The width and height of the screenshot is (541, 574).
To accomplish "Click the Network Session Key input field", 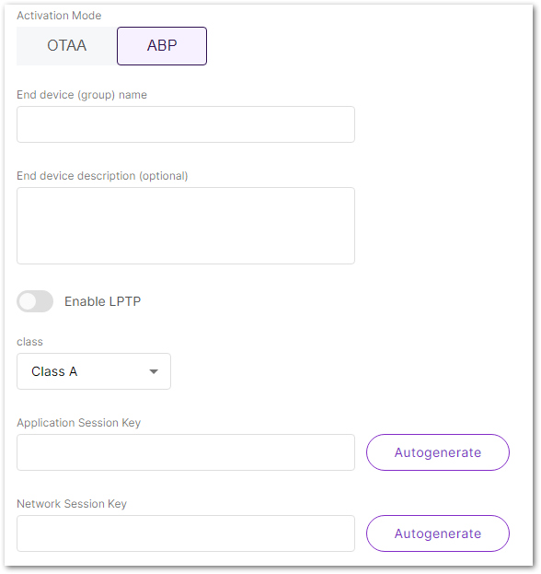I will tap(186, 533).
